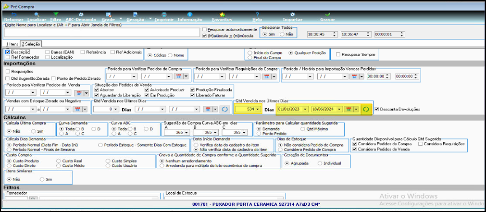Choose Custo Médio purchase cost
The width and height of the screenshot is (486, 212).
[x=59, y=166]
